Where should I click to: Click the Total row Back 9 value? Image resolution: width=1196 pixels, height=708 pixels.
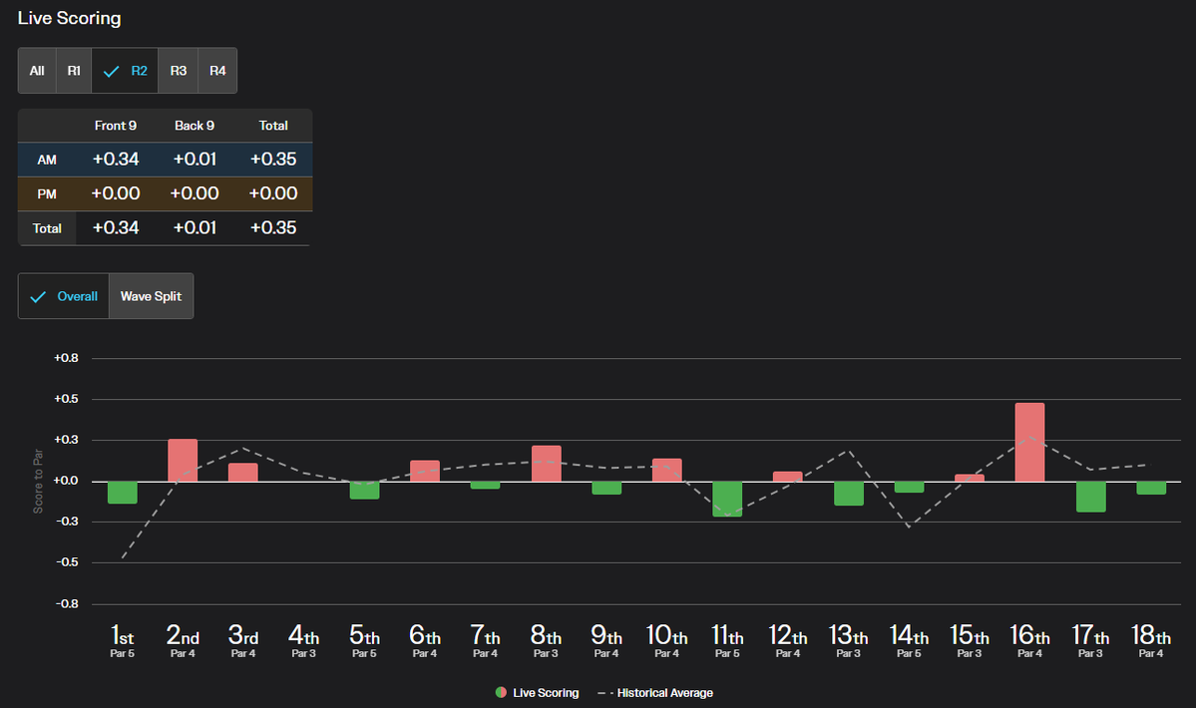195,228
